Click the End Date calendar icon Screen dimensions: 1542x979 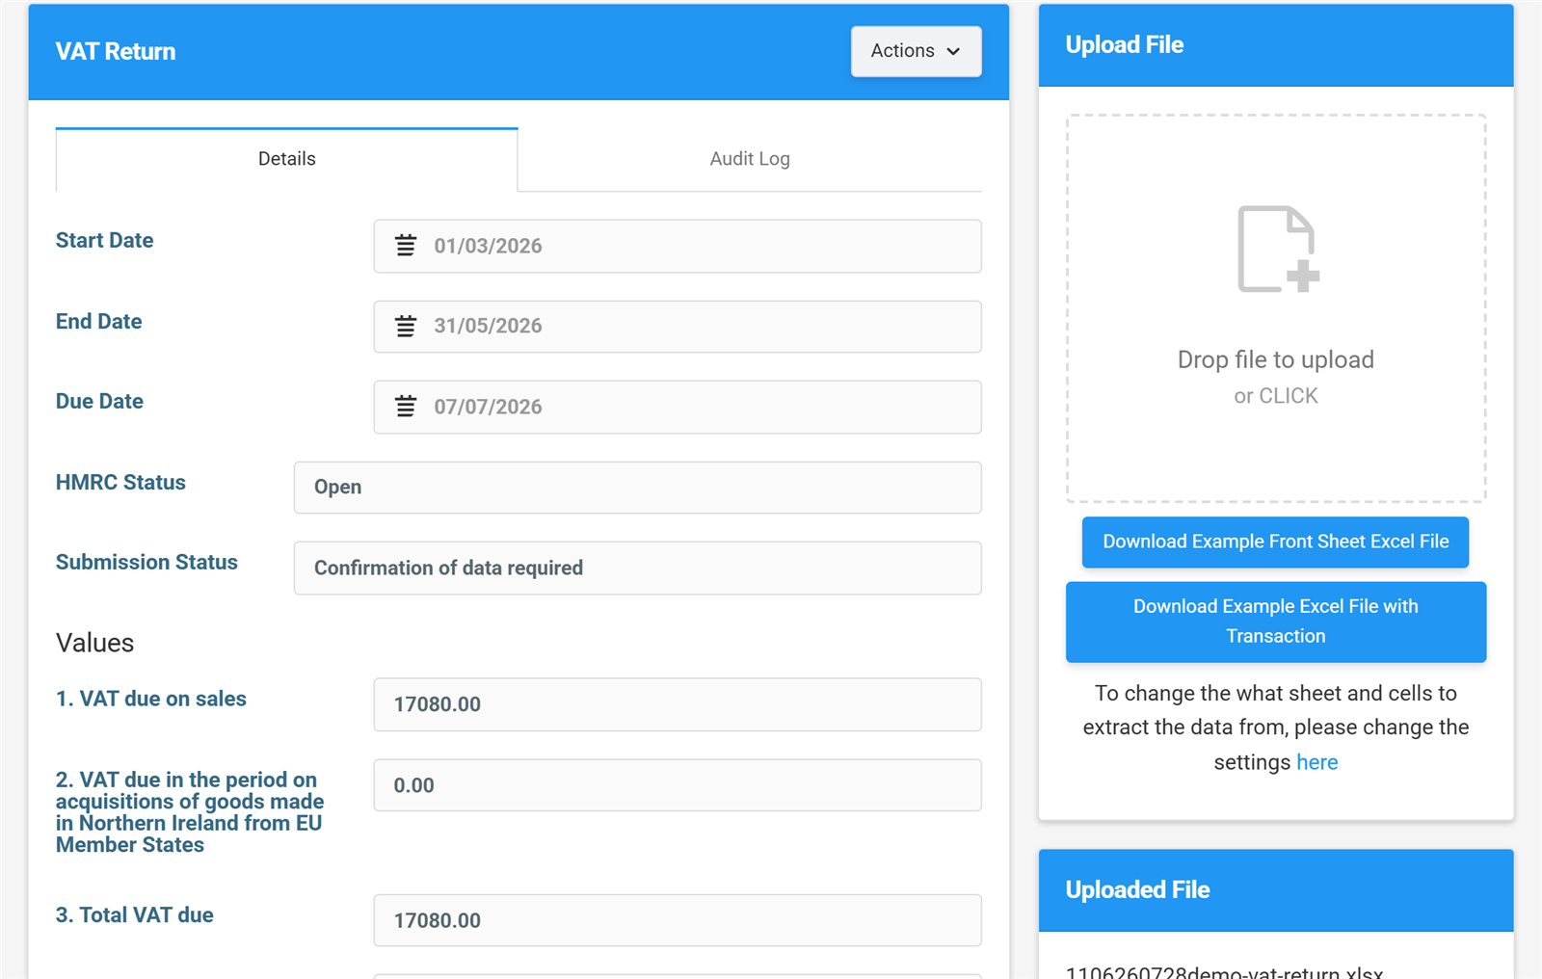point(406,326)
